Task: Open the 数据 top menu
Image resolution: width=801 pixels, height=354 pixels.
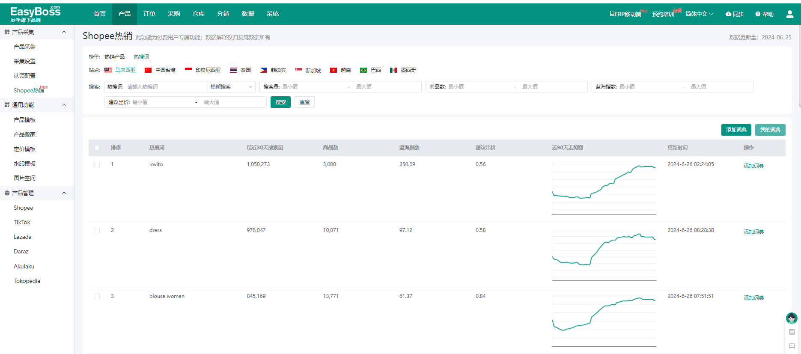Action: [x=248, y=14]
